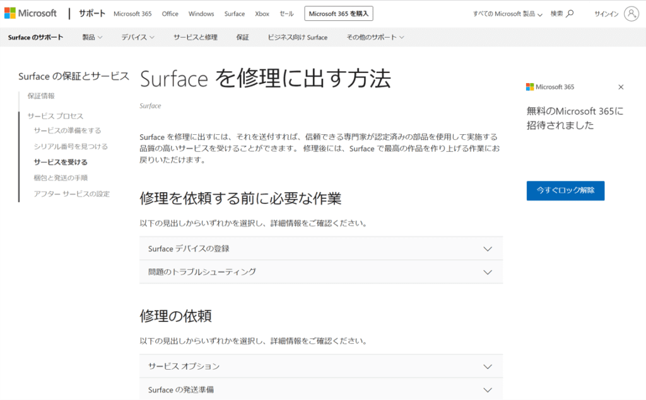Click the Microsoft 365 logo in promo panel
Screen dimensions: 646x400
550,87
